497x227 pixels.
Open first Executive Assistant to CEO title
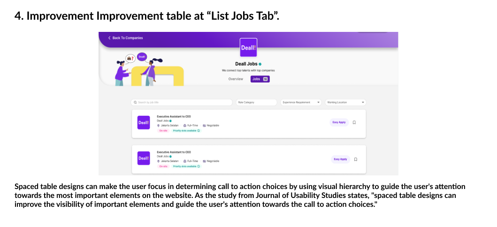(x=174, y=116)
